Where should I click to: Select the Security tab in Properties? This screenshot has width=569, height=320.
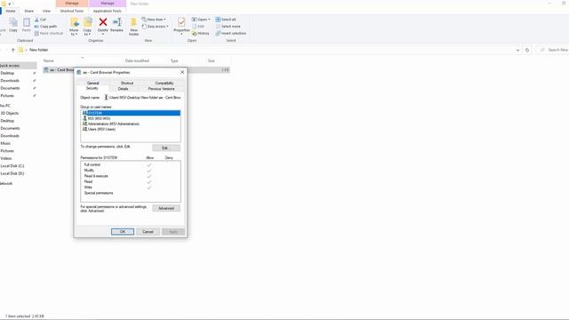(92, 89)
